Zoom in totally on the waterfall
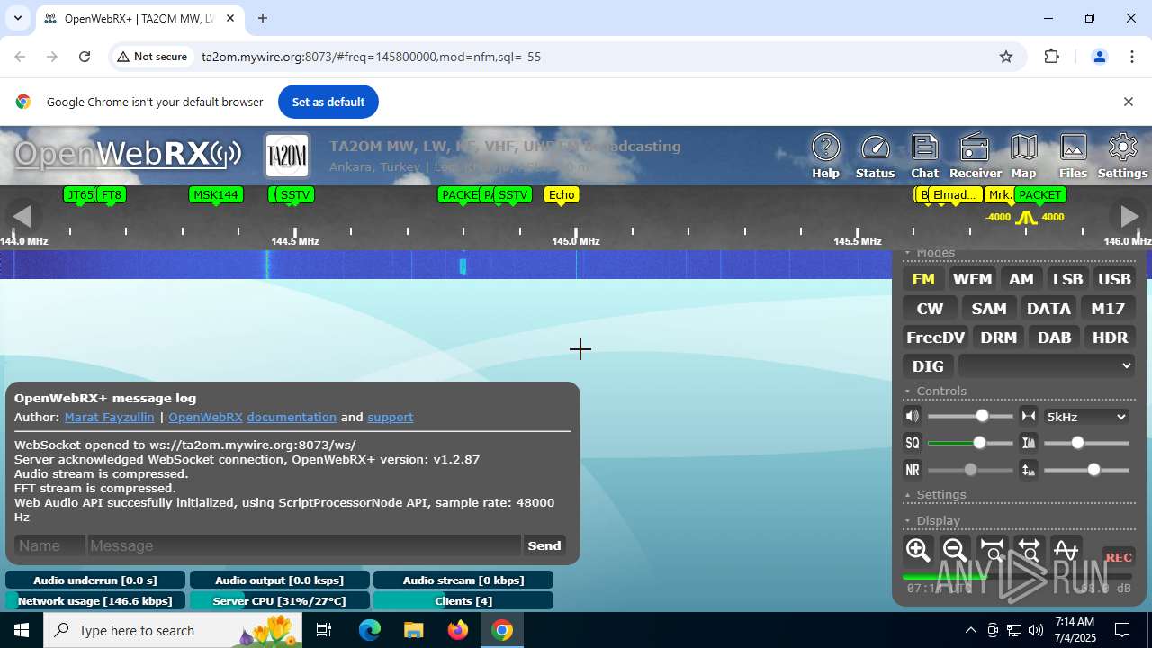1152x648 pixels. 992,550
